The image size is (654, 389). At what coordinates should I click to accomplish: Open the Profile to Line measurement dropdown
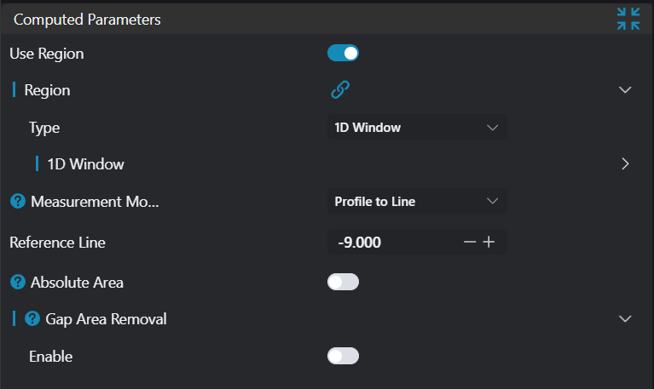(416, 202)
